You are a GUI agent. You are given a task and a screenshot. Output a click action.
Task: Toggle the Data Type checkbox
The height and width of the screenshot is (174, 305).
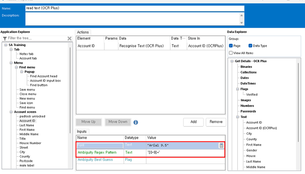pos(250,46)
